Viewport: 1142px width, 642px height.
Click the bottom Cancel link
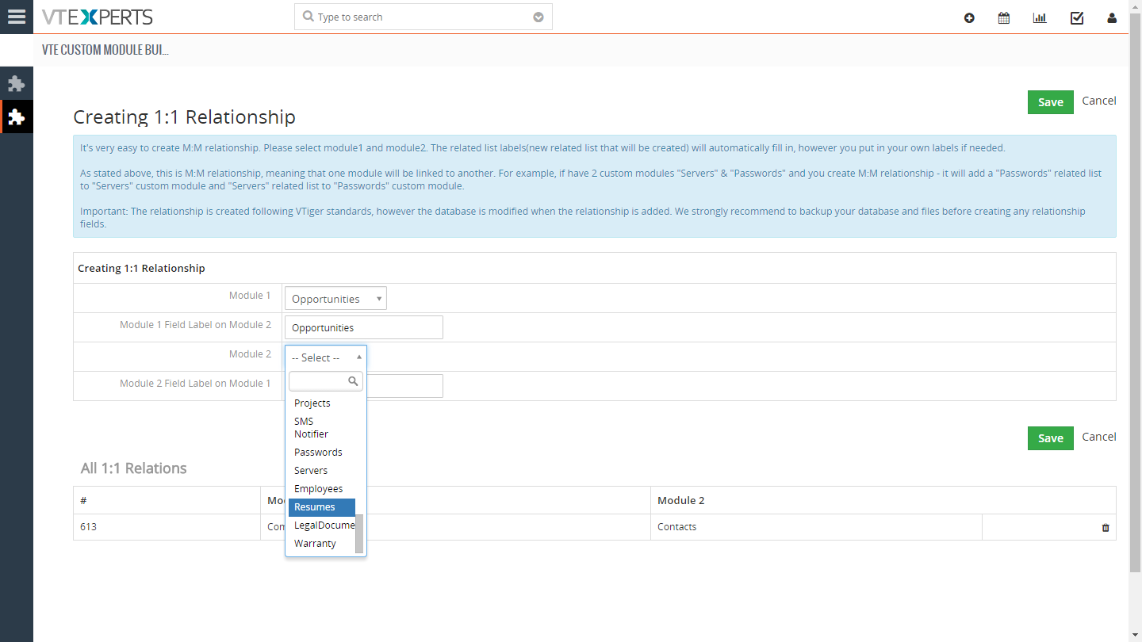point(1099,437)
